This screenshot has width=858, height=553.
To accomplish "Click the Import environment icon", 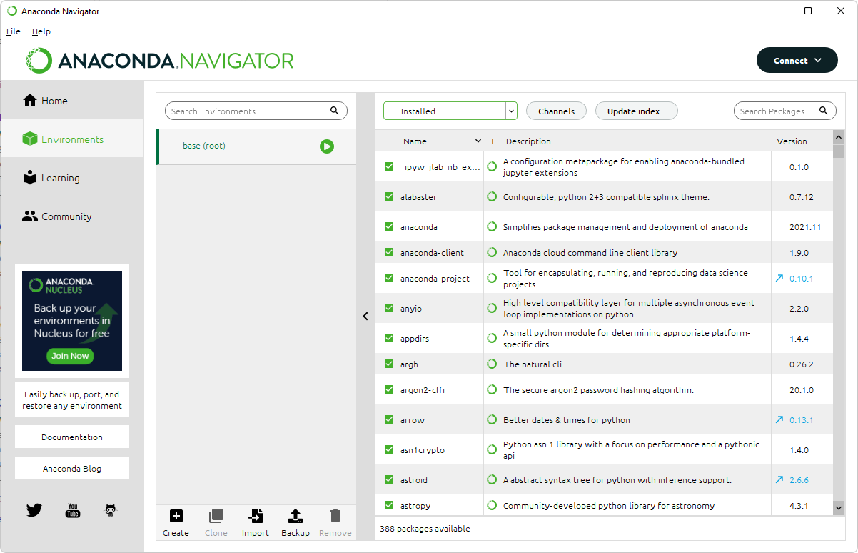I will tap(255, 517).
